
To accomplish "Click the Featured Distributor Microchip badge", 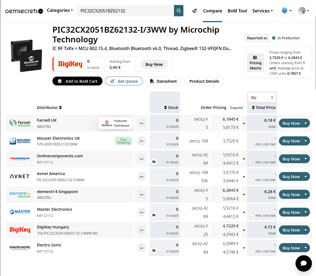I will [115, 123].
